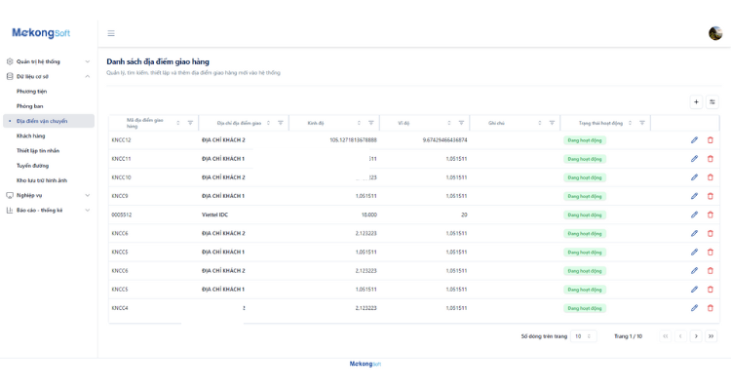Open the filter settings icon beside plus
This screenshot has width=731, height=390.
click(712, 101)
